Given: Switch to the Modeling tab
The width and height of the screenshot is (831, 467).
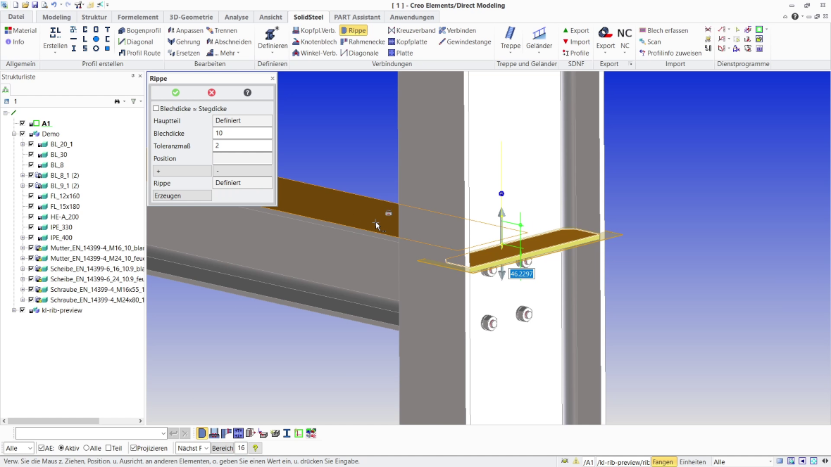Looking at the screenshot, I should click(x=56, y=17).
